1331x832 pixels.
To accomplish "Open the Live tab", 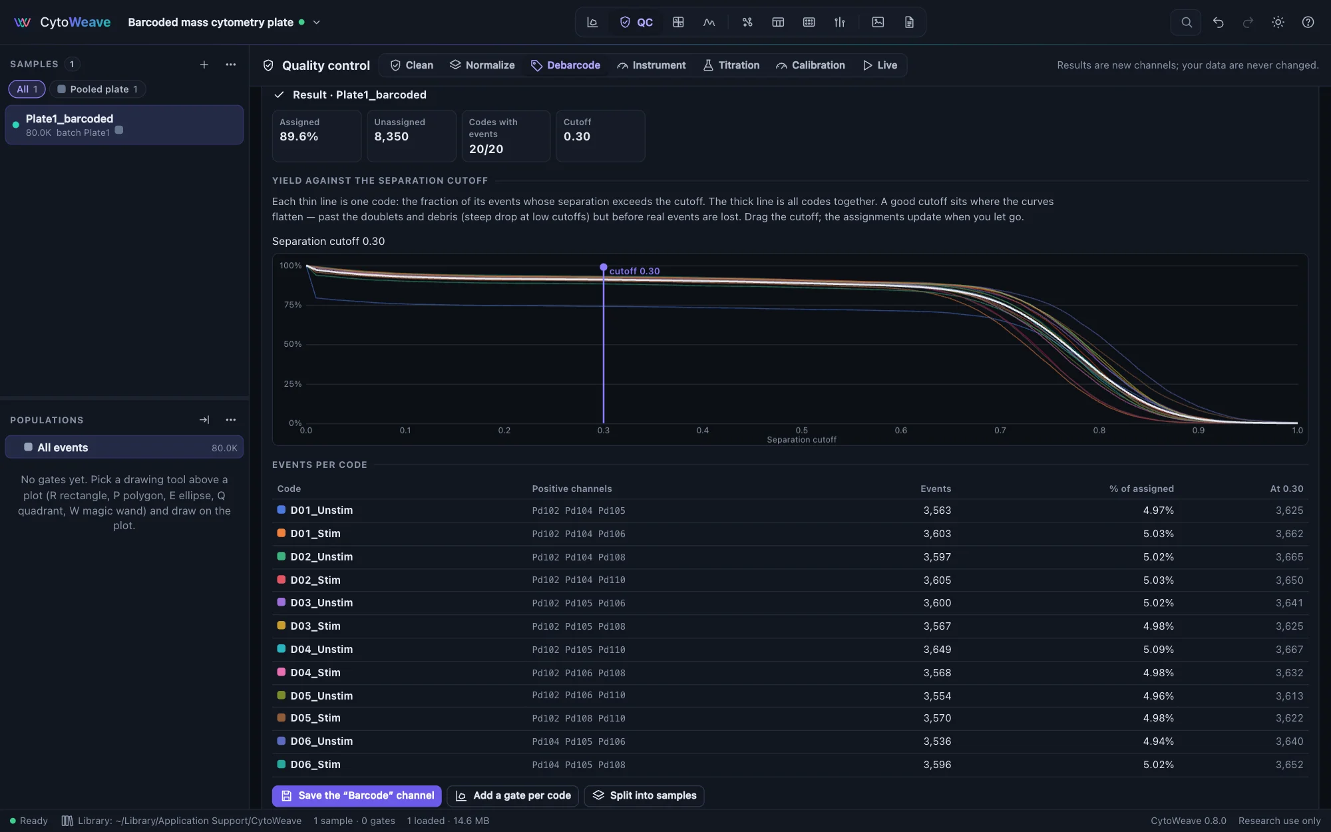I will (880, 65).
